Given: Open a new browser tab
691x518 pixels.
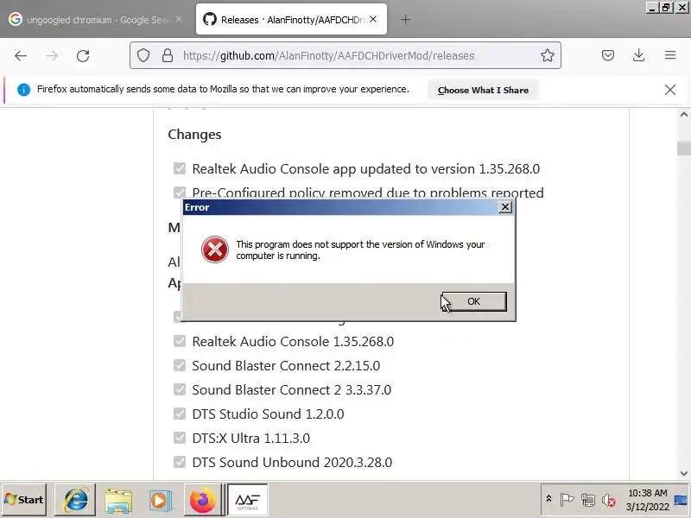Looking at the screenshot, I should coord(405,20).
